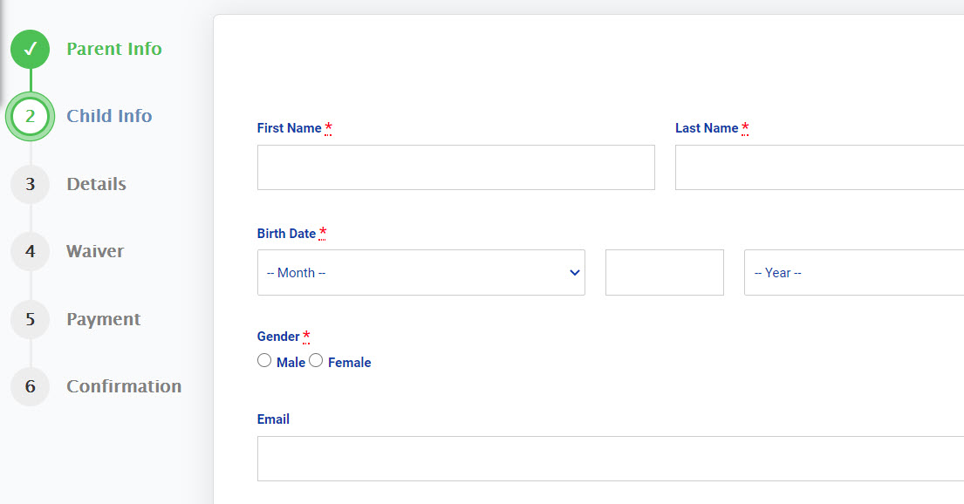Click the step 3 number circle
Screen dimensions: 964x504
31,184
